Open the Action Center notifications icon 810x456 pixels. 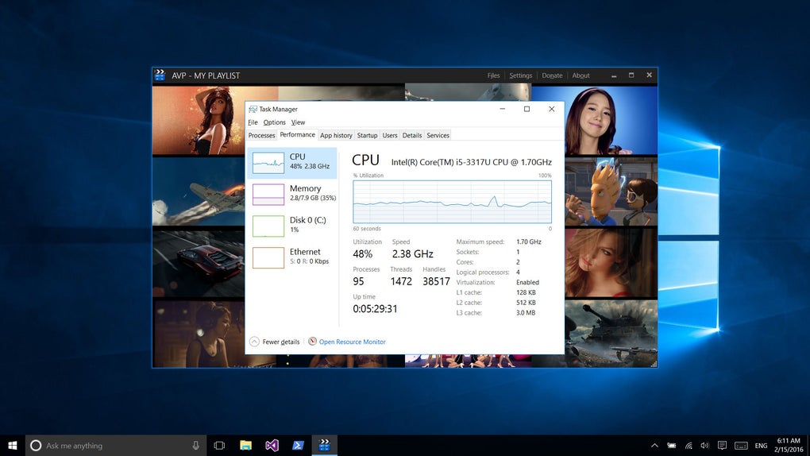pyautogui.click(x=722, y=445)
